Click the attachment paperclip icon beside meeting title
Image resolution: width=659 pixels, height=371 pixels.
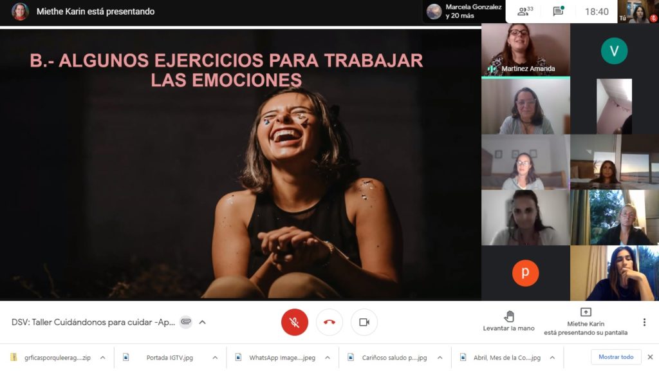(x=186, y=322)
